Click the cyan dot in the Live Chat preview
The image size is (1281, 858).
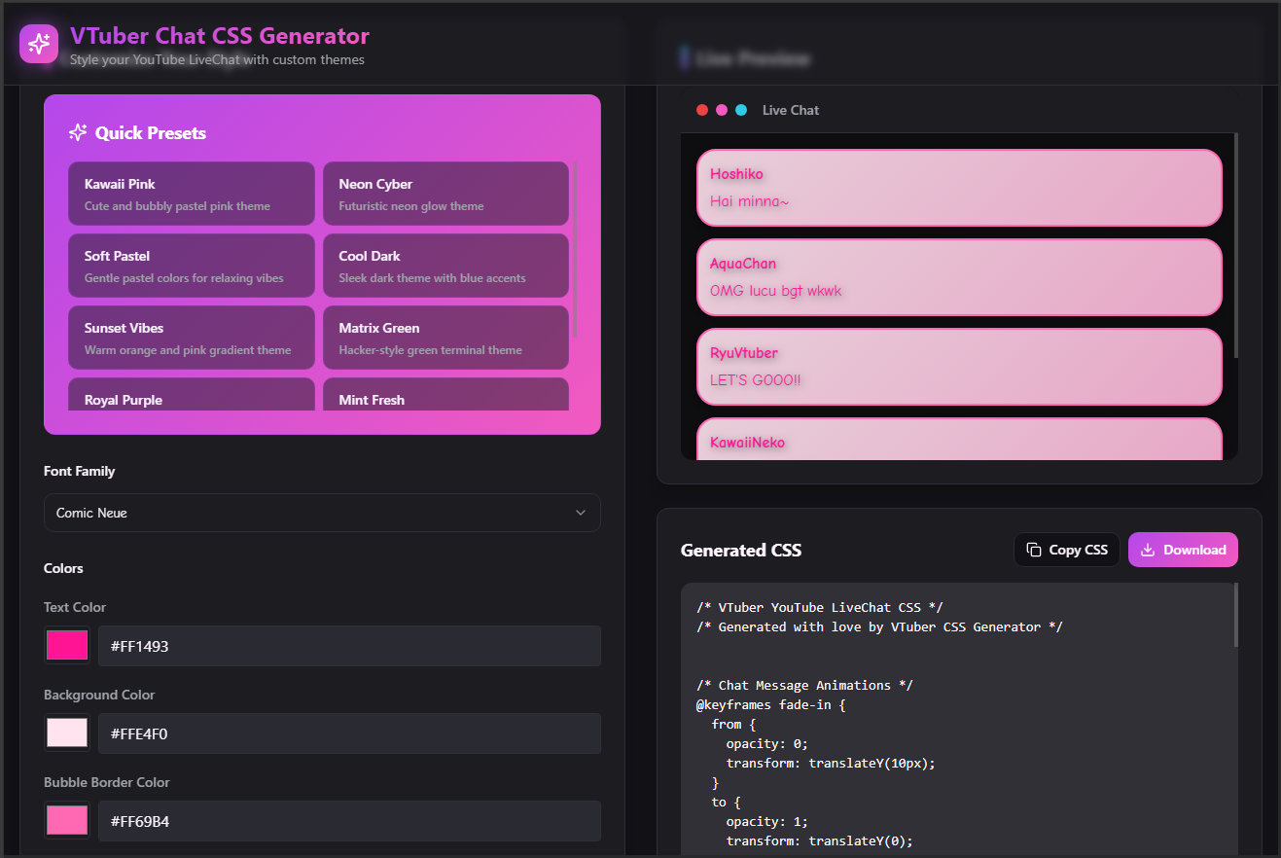tap(741, 110)
